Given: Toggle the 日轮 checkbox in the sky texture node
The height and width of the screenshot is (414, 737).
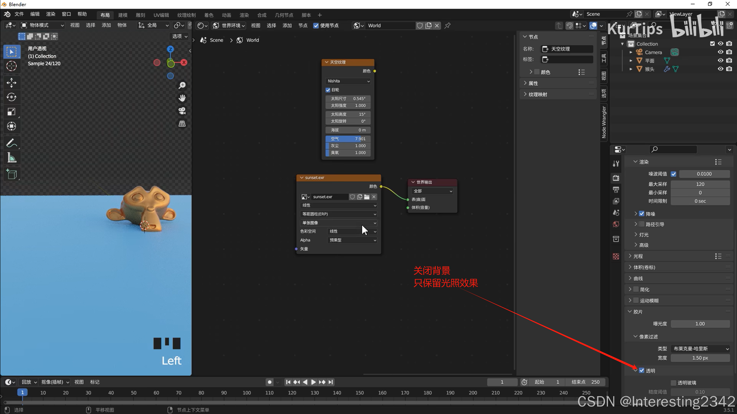Looking at the screenshot, I should point(328,90).
